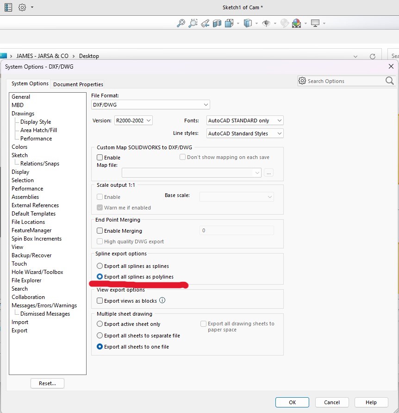
Task: Expand the Display Style dropdown arrow
Action: pyautogui.click(x=256, y=24)
